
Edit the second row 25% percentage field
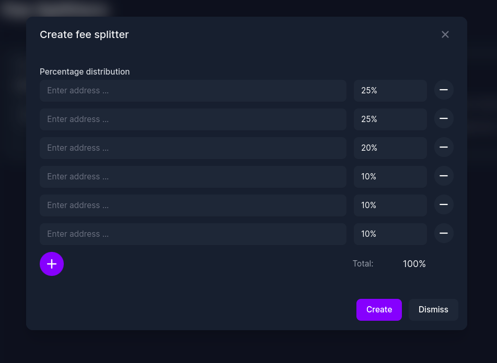click(x=390, y=119)
